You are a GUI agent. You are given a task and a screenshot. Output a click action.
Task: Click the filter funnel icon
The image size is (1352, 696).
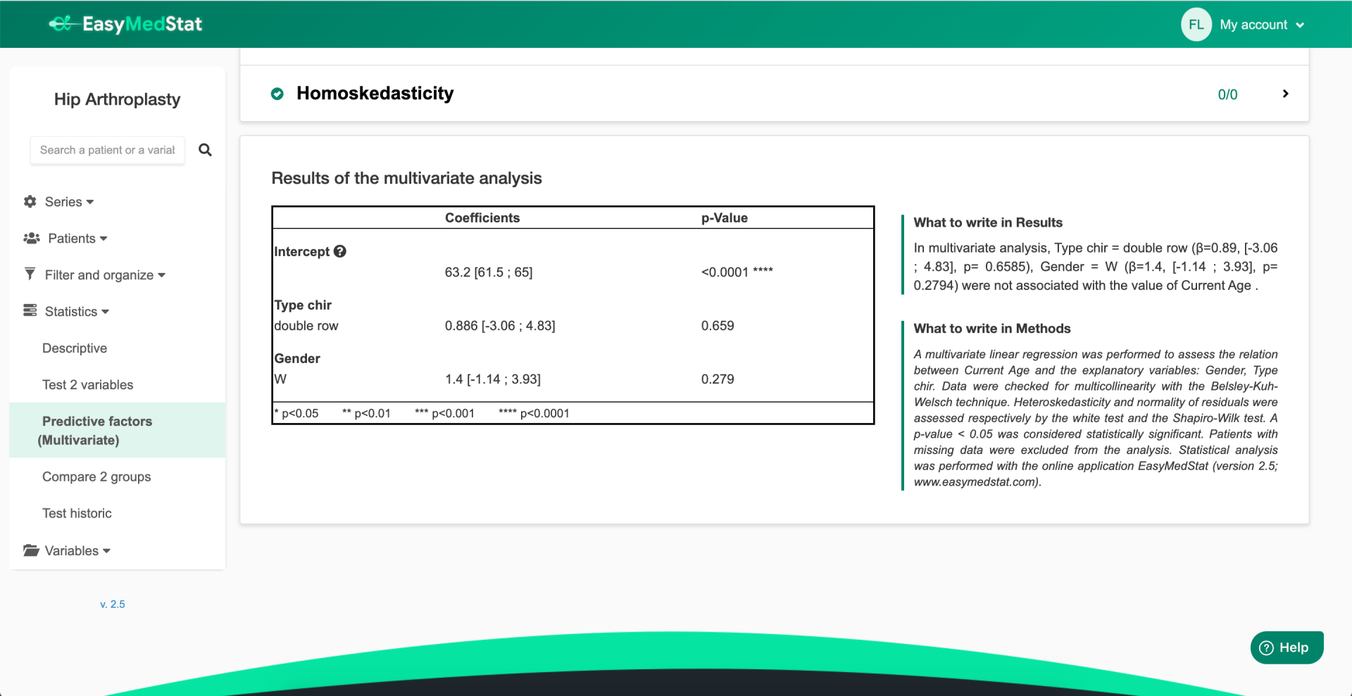[x=30, y=274]
